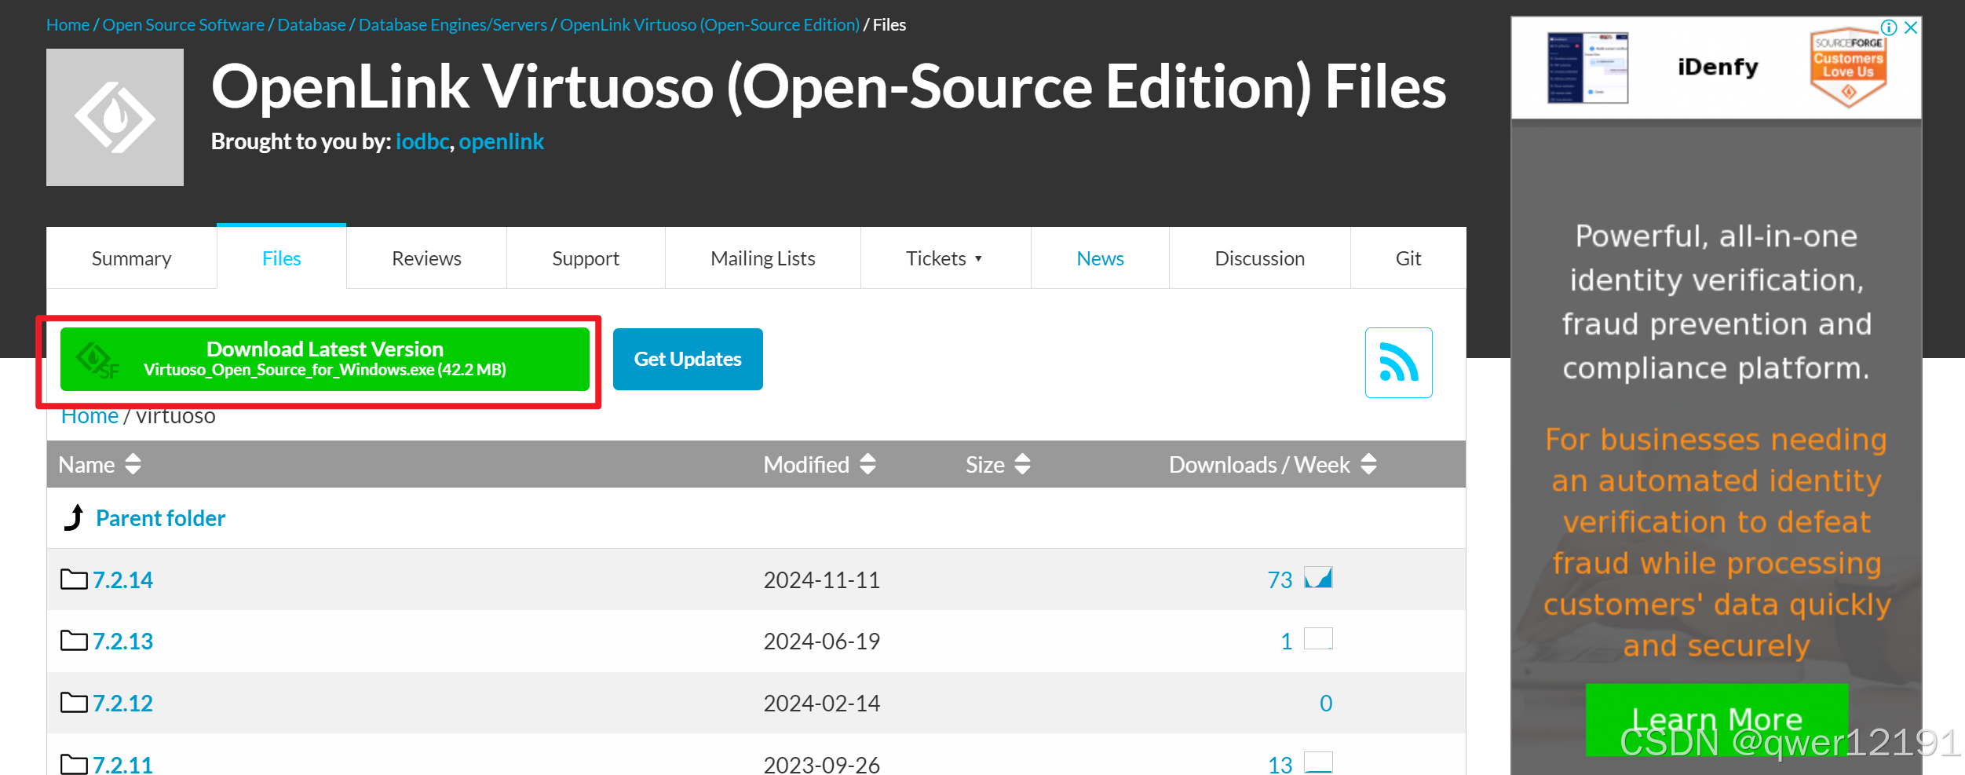Follow the Home breadcrumb link at top

click(x=68, y=25)
